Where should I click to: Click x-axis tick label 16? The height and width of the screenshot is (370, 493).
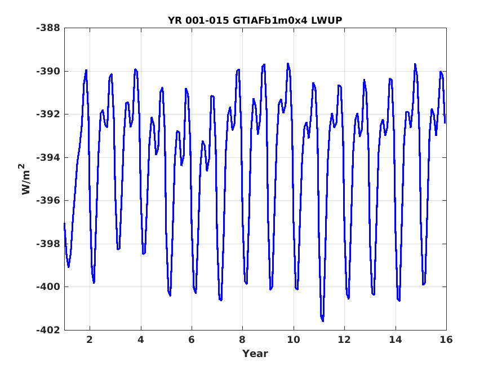tap(446, 340)
